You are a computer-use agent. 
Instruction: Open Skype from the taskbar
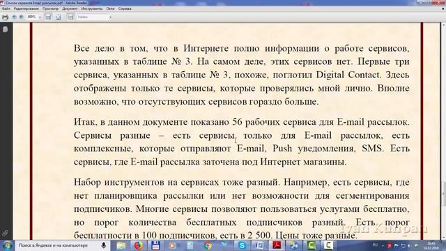tap(242, 245)
